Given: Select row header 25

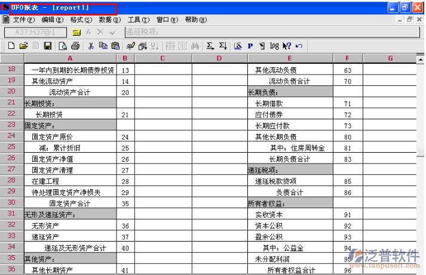Looking at the screenshot, I should [x=11, y=147].
